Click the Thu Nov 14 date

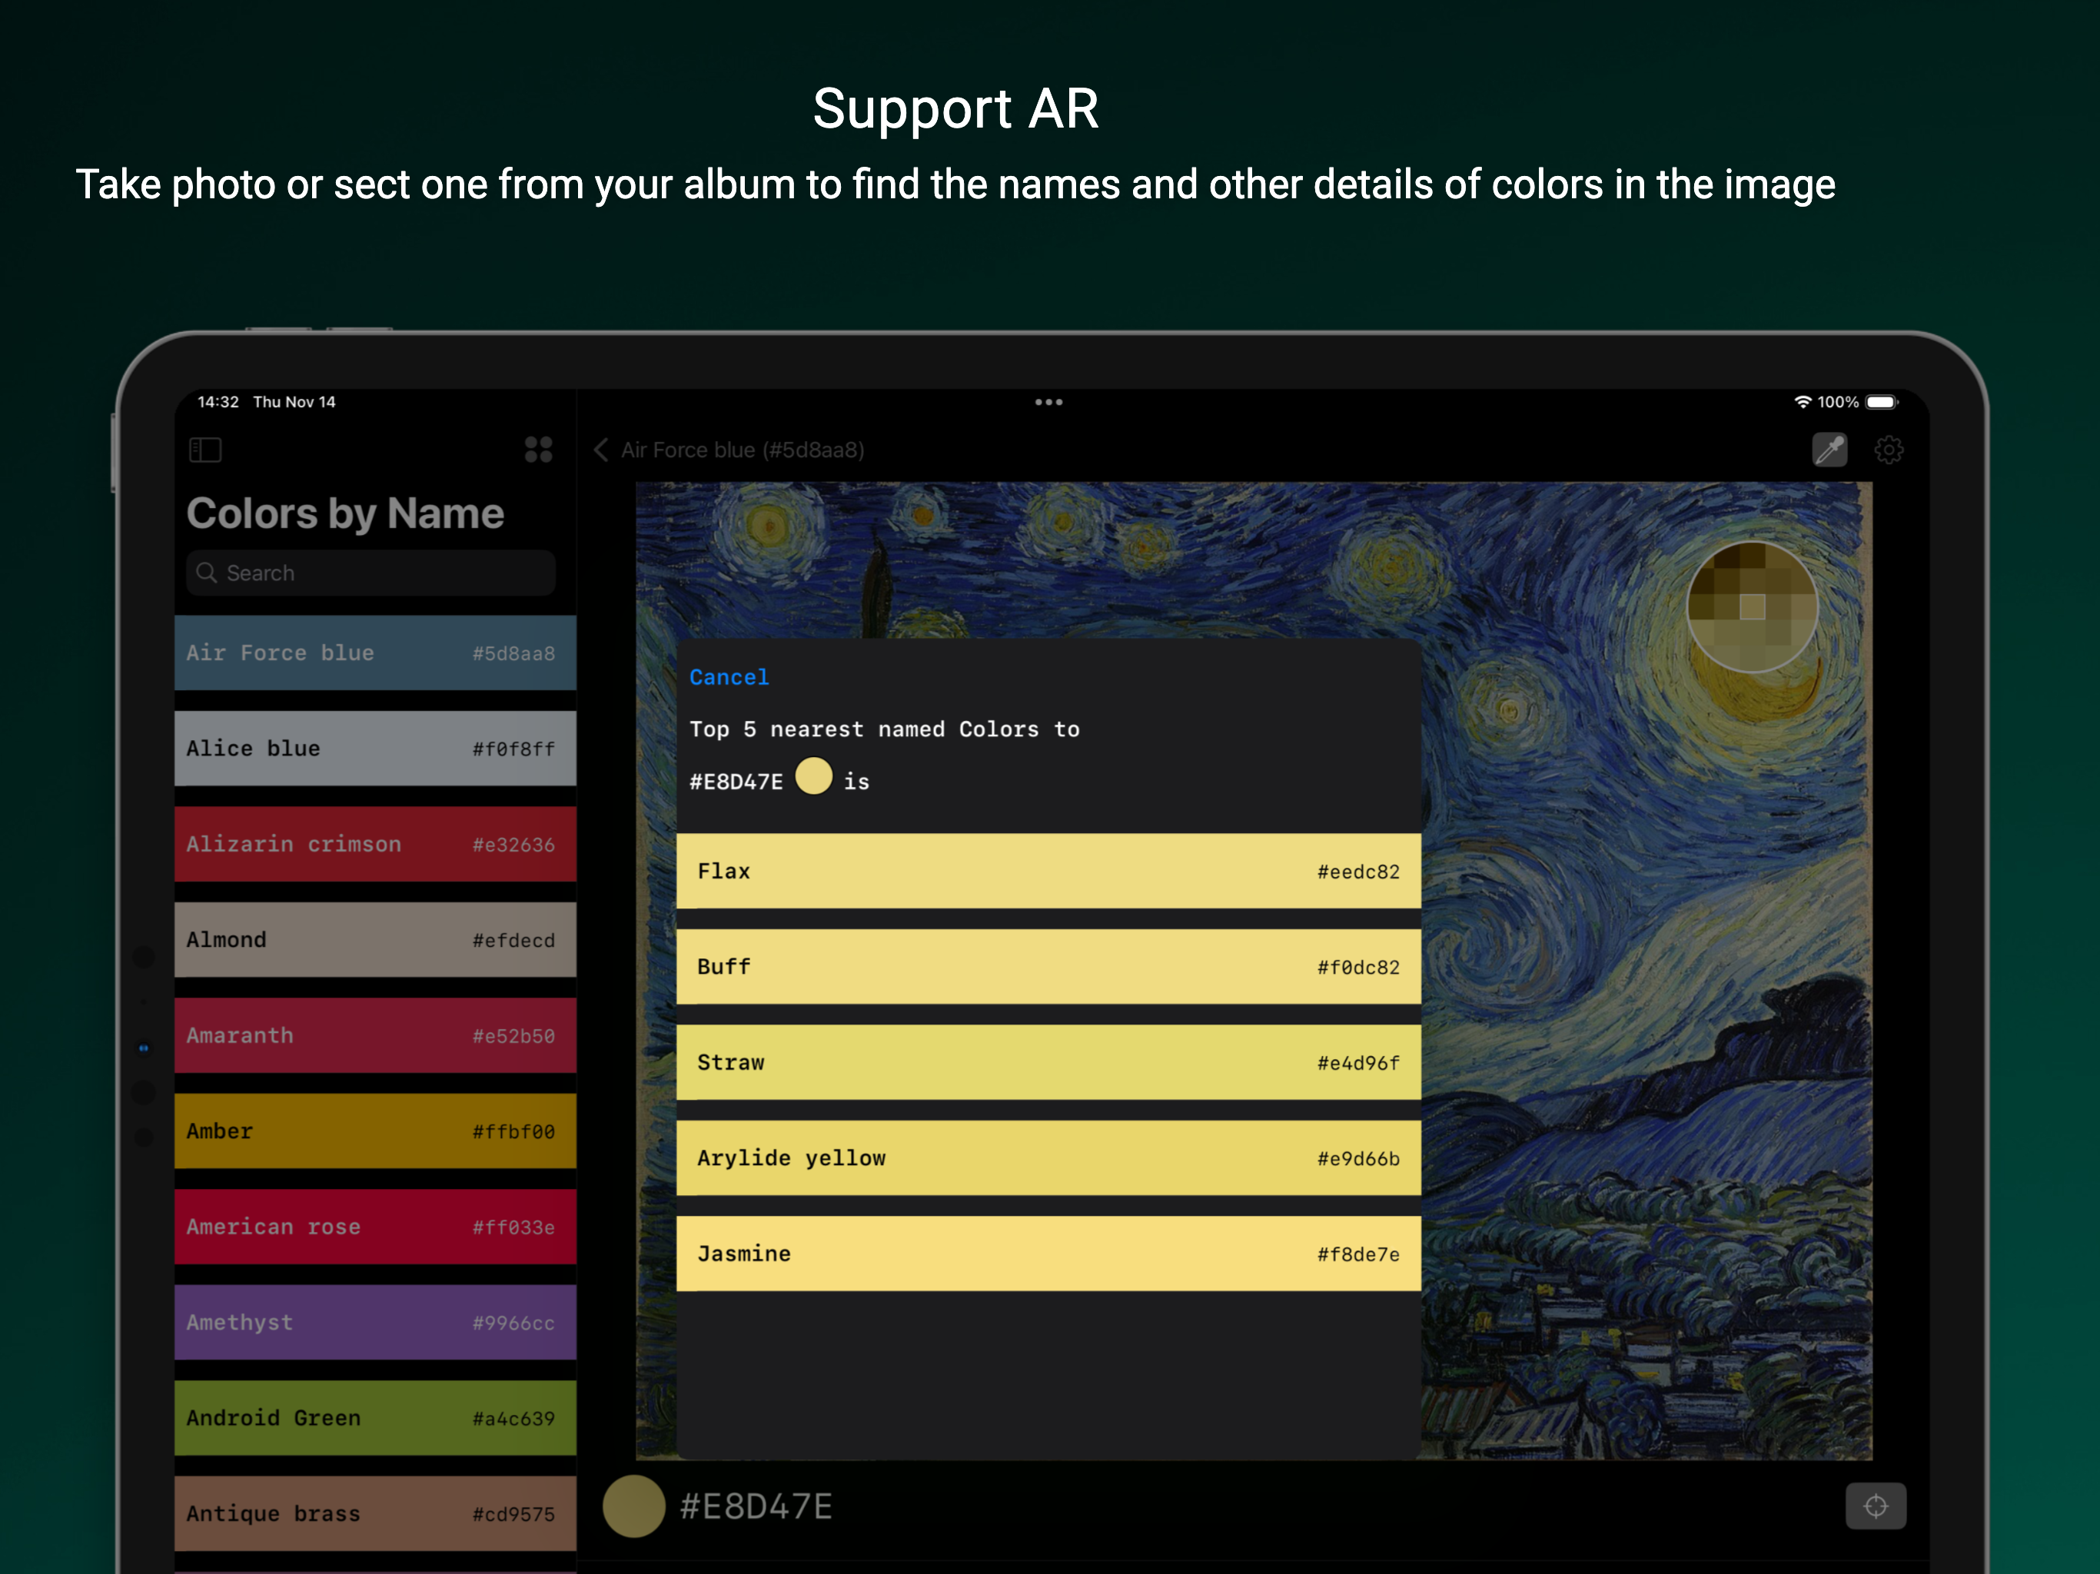point(294,403)
